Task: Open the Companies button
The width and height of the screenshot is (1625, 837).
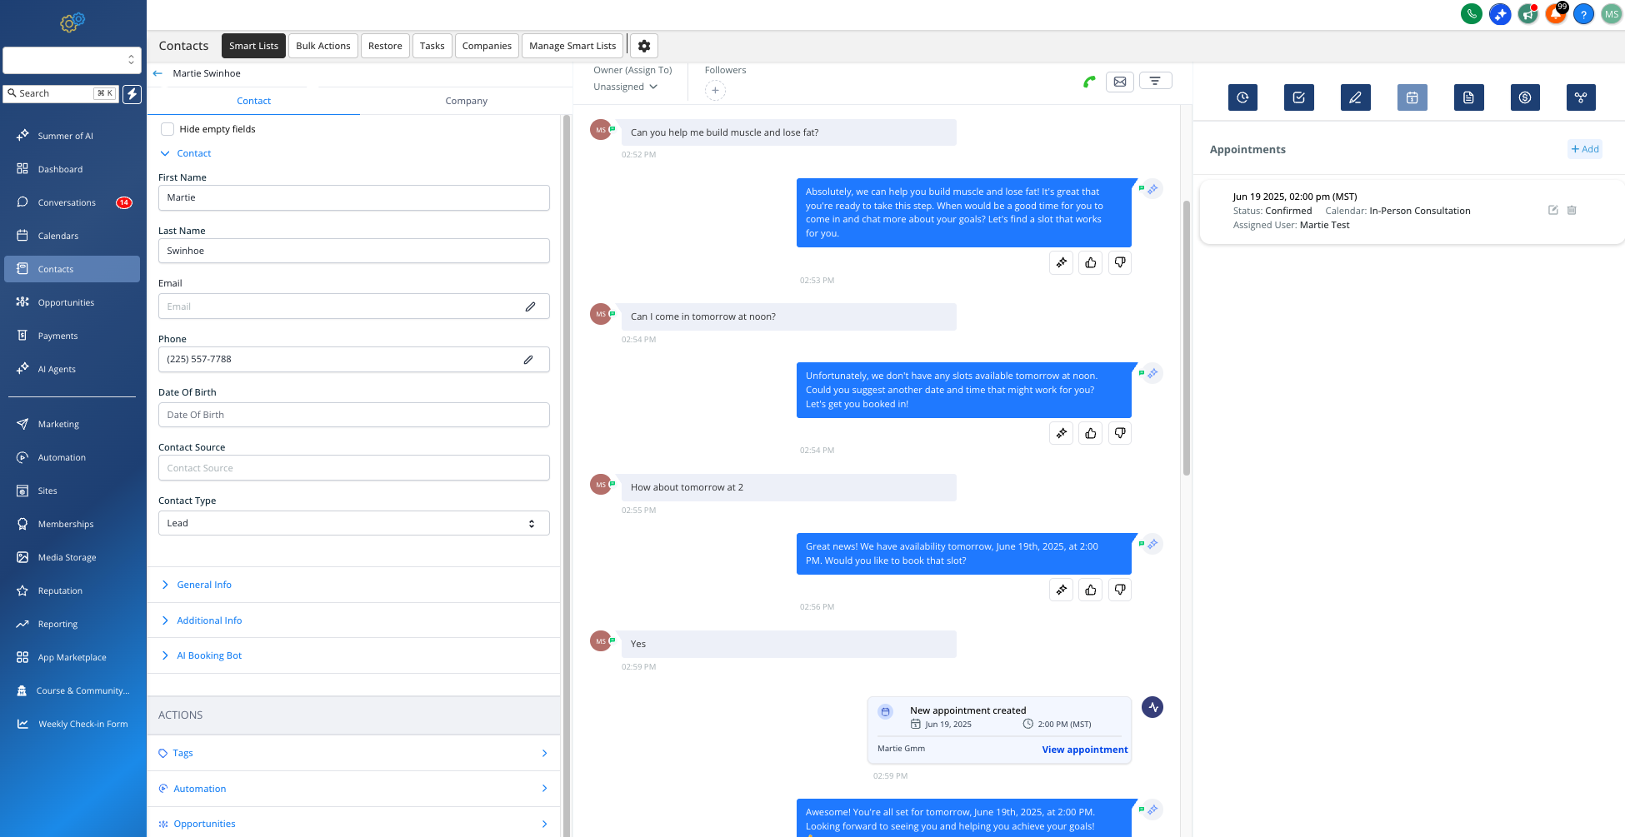Action: click(487, 46)
